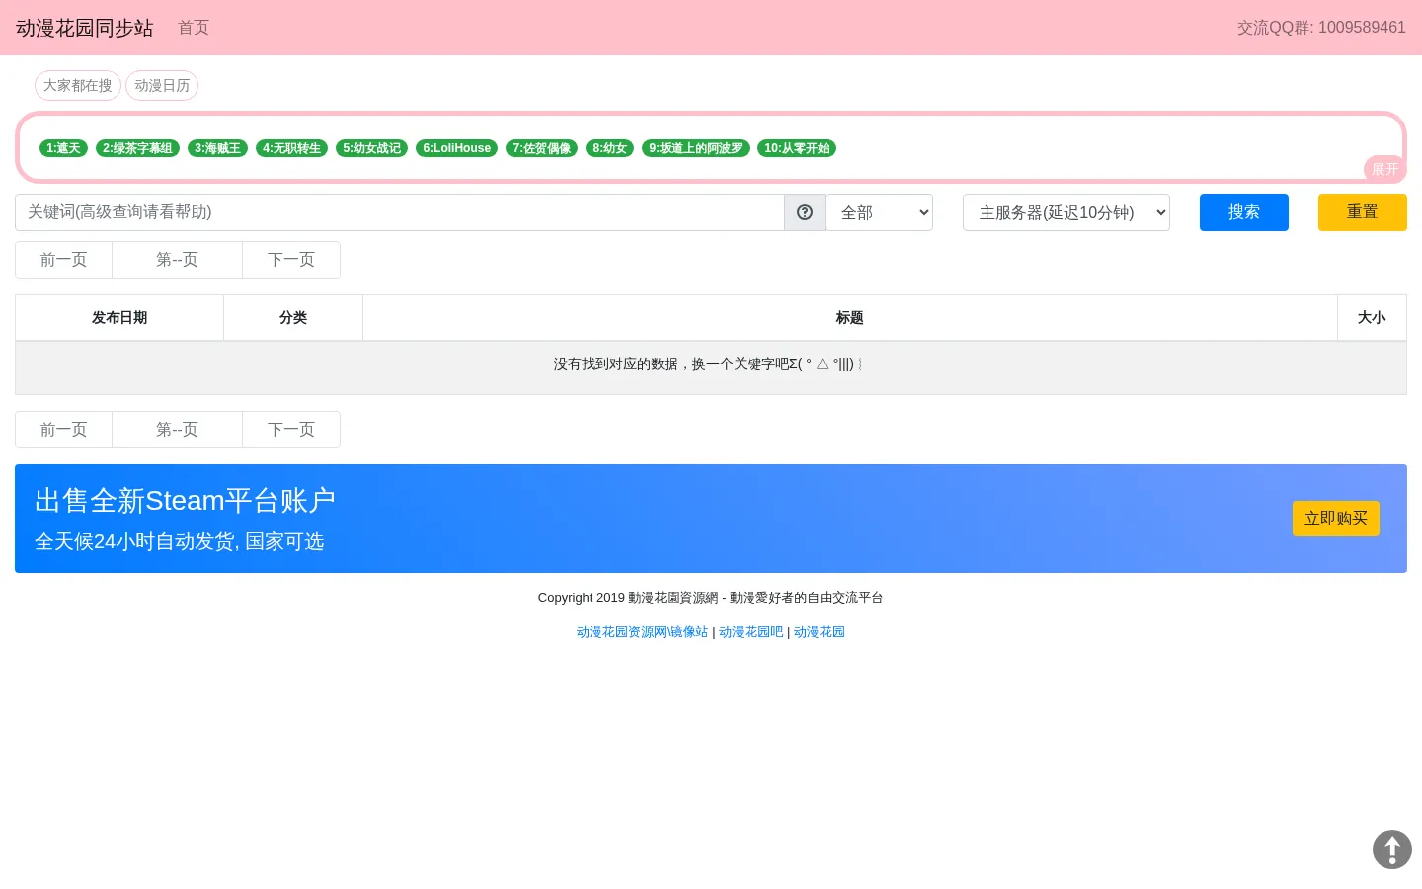Select hot keyword 6:LoliHouse
The width and height of the screenshot is (1422, 889).
point(456,148)
